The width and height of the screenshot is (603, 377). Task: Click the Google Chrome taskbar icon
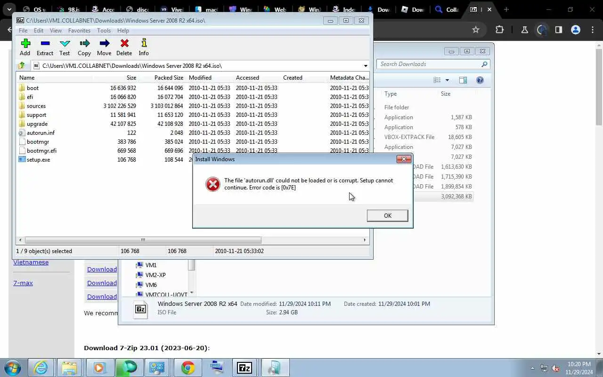point(187,368)
